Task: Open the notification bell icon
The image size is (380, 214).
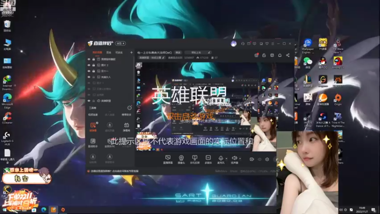Action: click(x=280, y=55)
